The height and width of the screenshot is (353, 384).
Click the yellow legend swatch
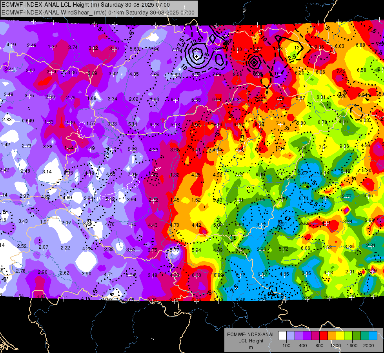pos(340,336)
